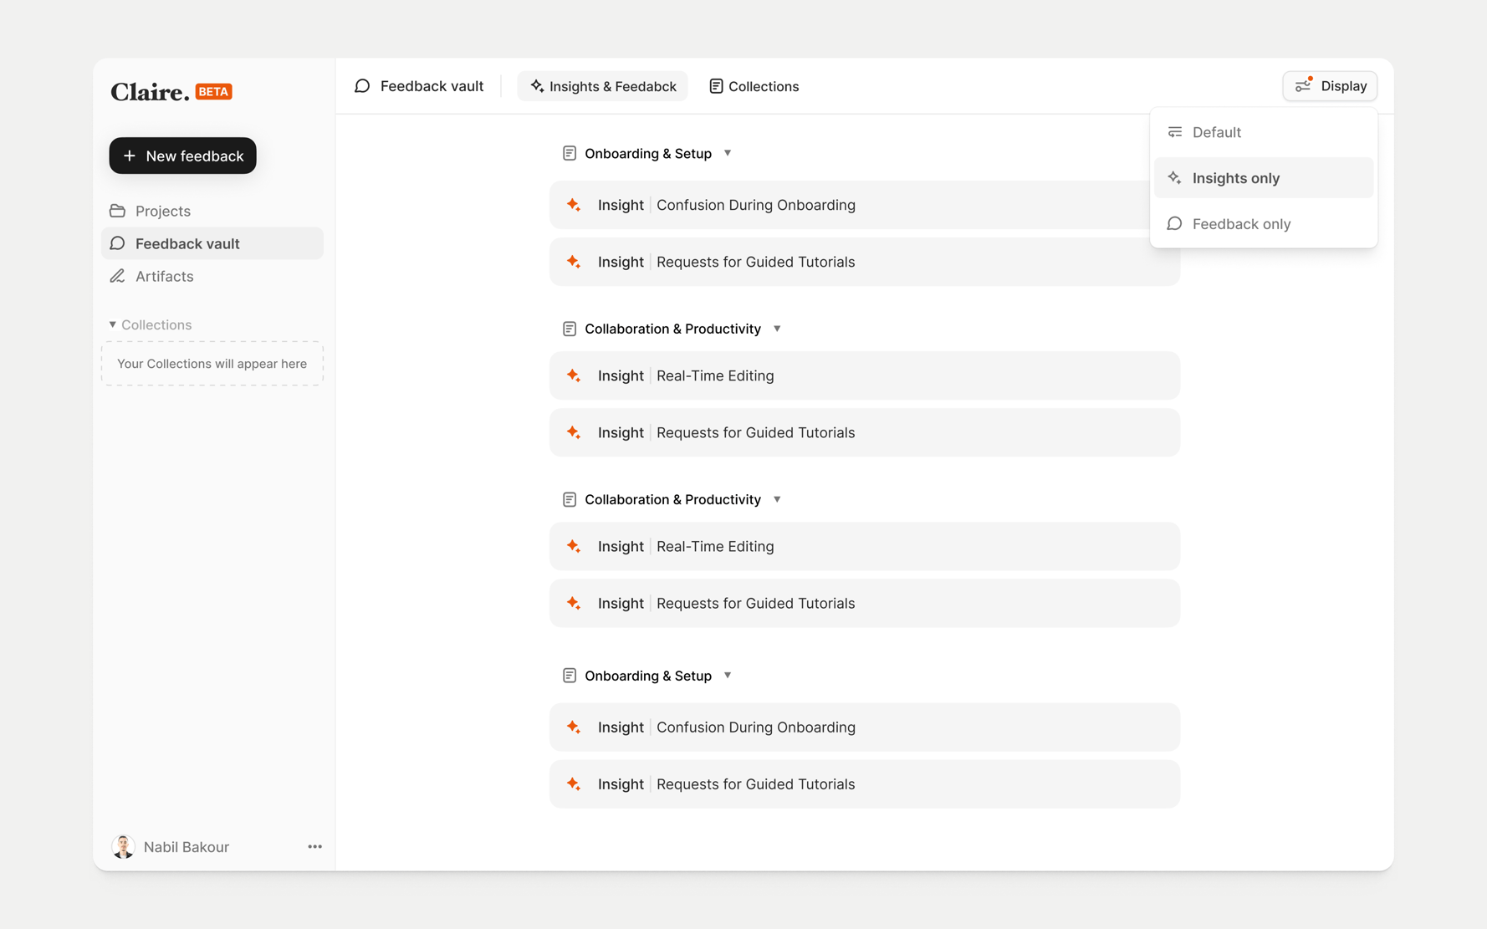Click the Feedback vault header title
The image size is (1487, 929).
[432, 86]
